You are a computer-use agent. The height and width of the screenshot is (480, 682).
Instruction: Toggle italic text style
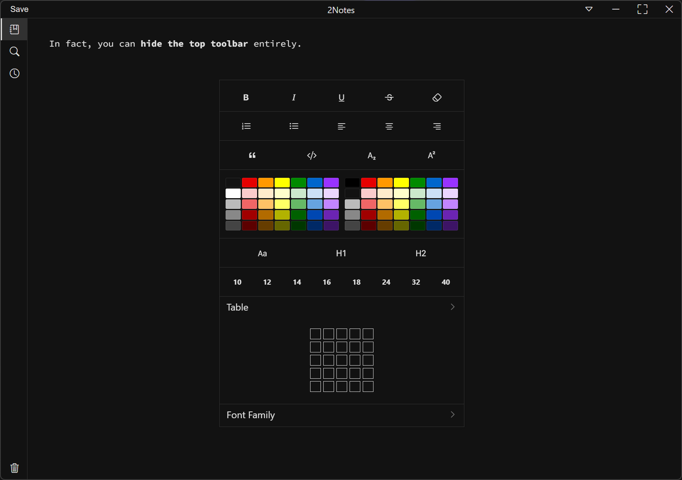coord(294,97)
